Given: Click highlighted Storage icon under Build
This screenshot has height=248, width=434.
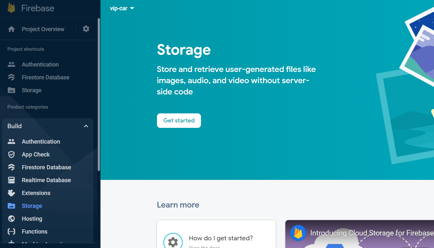Looking at the screenshot, I should tap(12, 206).
